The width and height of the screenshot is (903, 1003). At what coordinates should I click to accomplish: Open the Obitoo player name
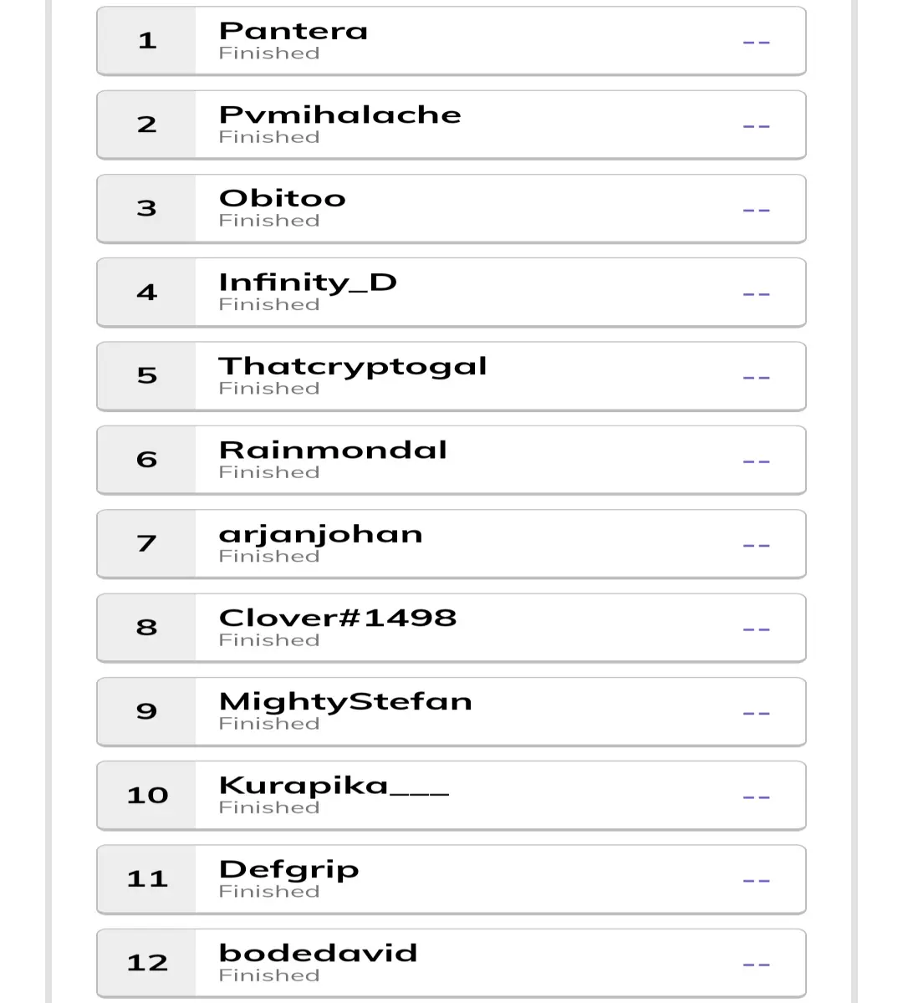pyautogui.click(x=283, y=198)
